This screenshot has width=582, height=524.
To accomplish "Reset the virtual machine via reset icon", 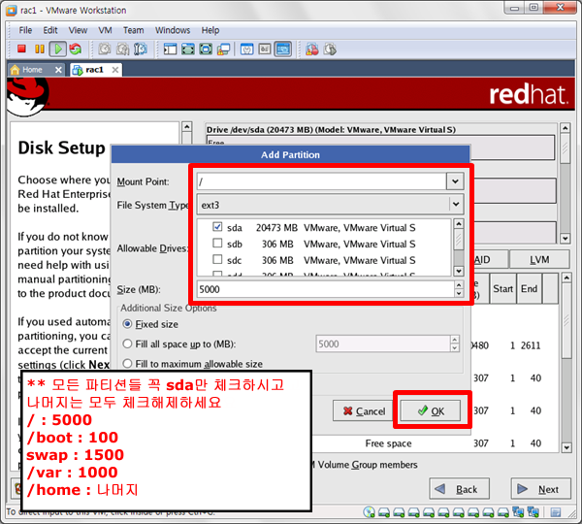I will (x=76, y=49).
